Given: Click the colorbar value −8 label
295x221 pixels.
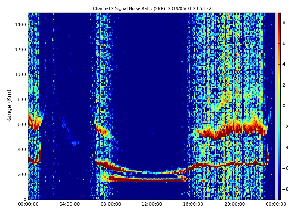Looking at the screenshot, I should [x=285, y=189].
